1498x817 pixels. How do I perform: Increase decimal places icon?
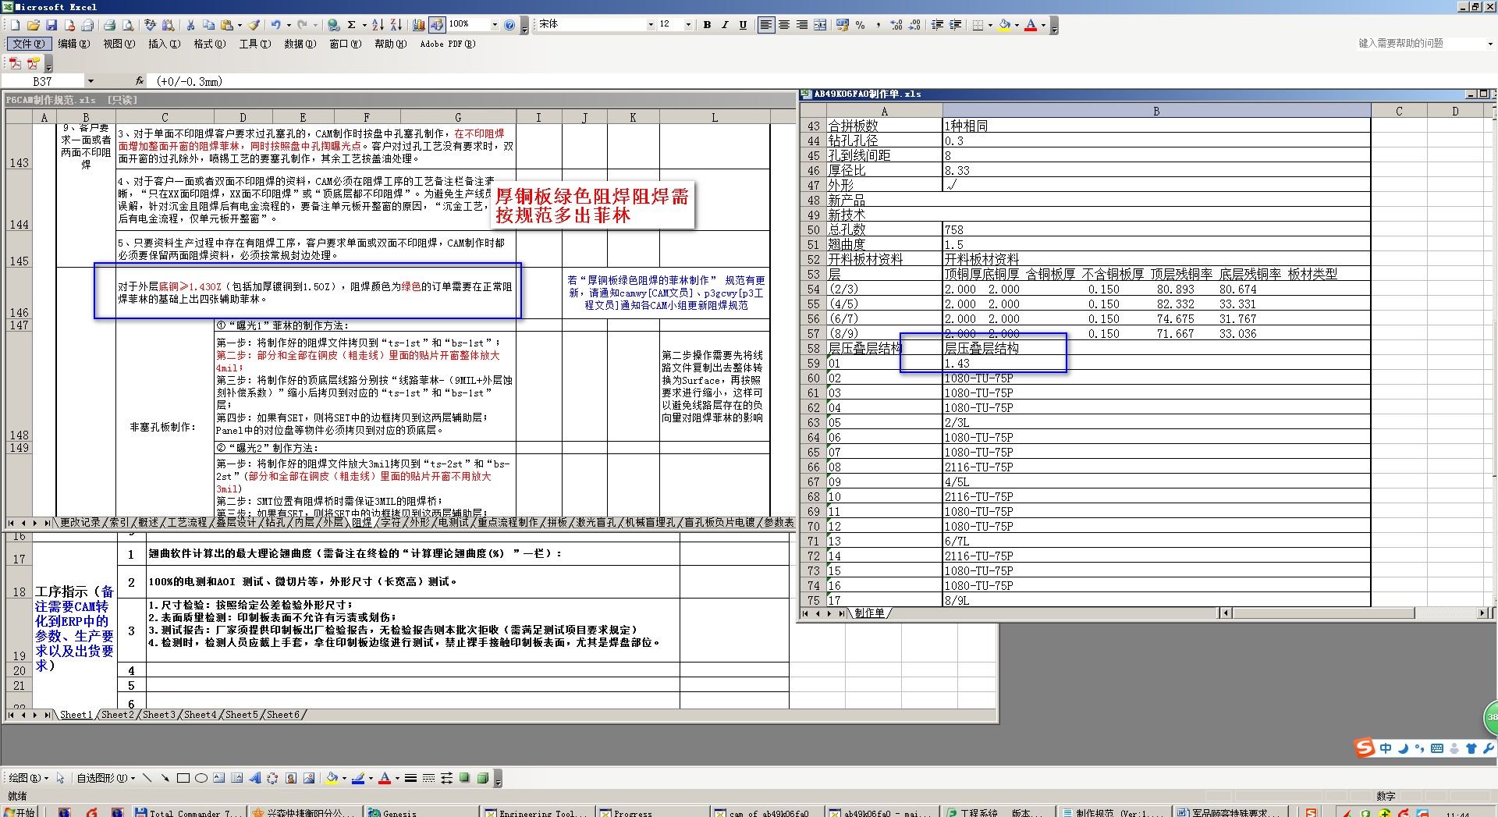896,25
